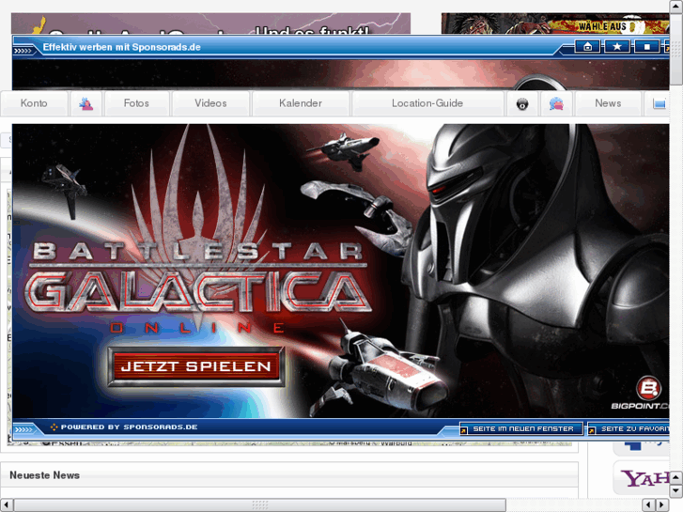Click the vertical scrollbar thumb
The height and width of the screenshot is (512, 683).
[x=676, y=49]
